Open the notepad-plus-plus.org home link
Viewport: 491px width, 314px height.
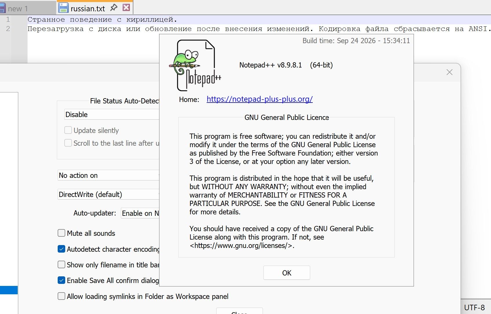click(x=260, y=99)
